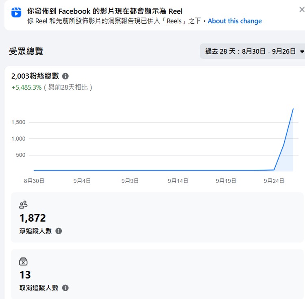Click the dropdown arrow beside 9月26日
Screen dimensions: 305x299
pyautogui.click(x=302, y=52)
